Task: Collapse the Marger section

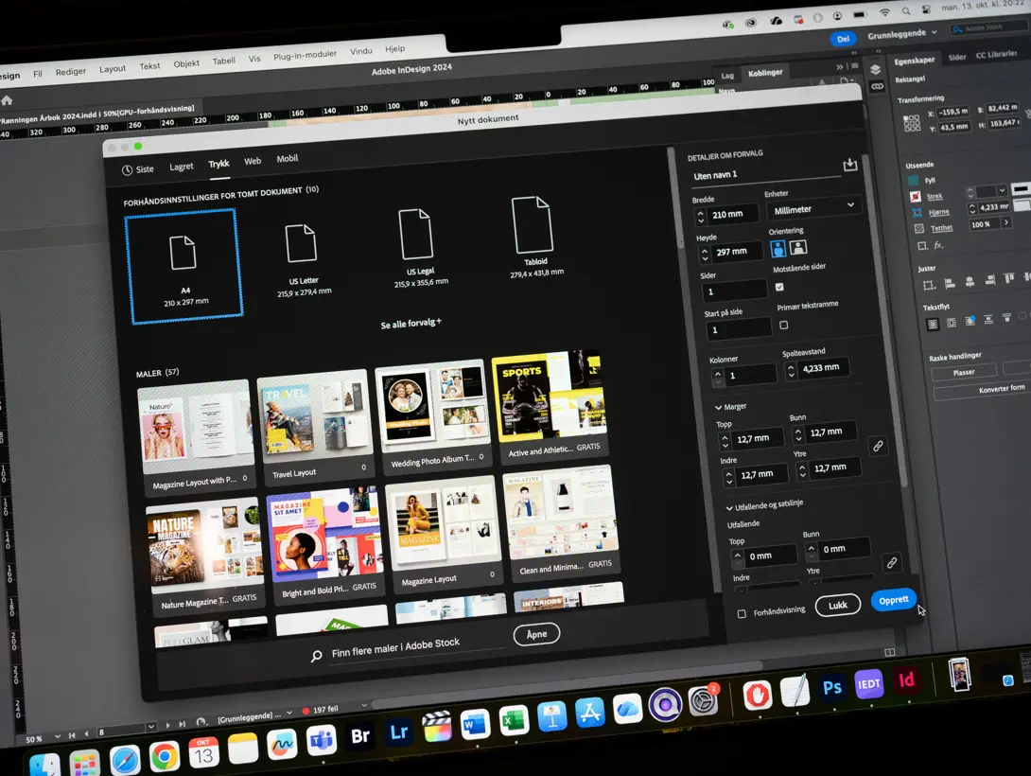Action: pyautogui.click(x=719, y=408)
